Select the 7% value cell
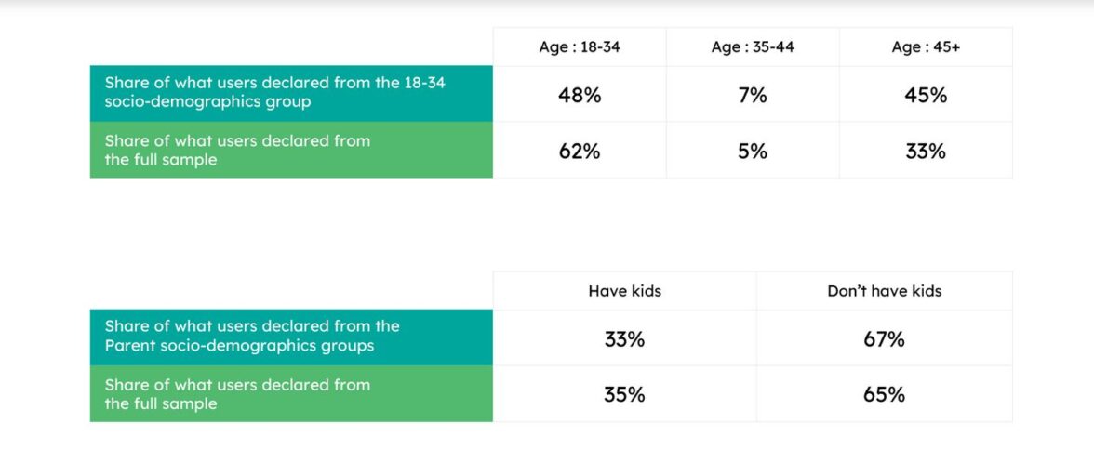The height and width of the screenshot is (463, 1094). [x=753, y=95]
